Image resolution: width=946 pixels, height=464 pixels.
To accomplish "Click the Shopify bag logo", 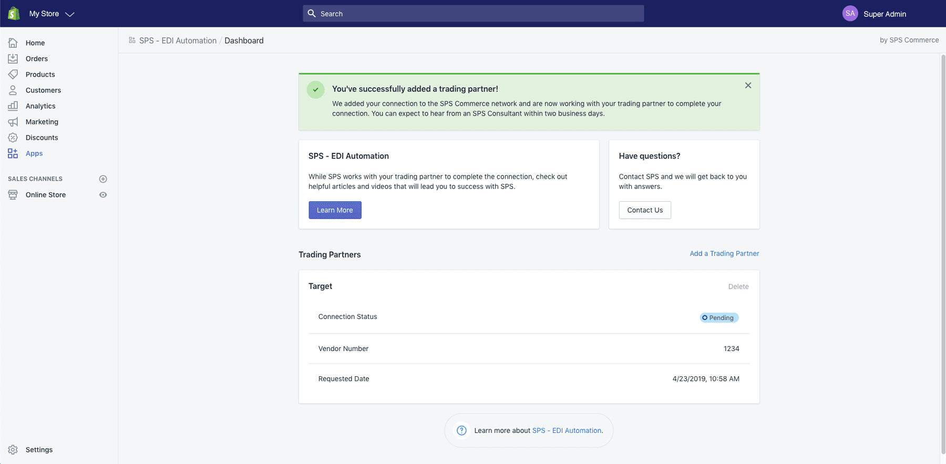I will point(14,14).
